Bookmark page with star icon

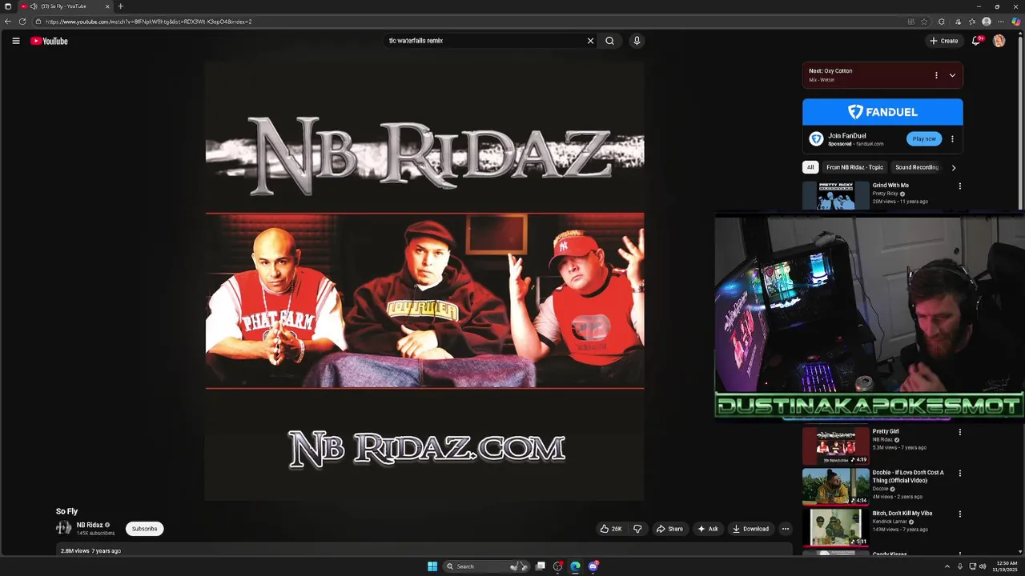coord(924,22)
